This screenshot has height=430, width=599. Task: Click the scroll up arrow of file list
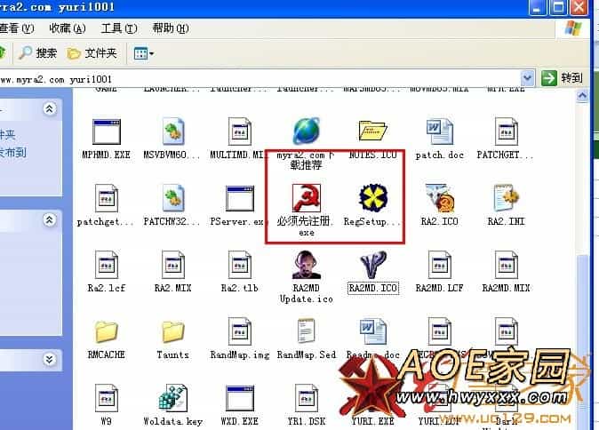(582, 95)
